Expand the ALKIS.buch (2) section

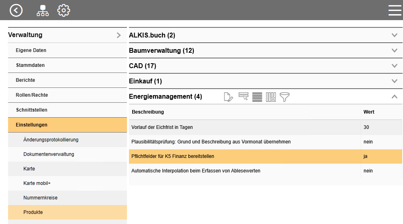394,35
